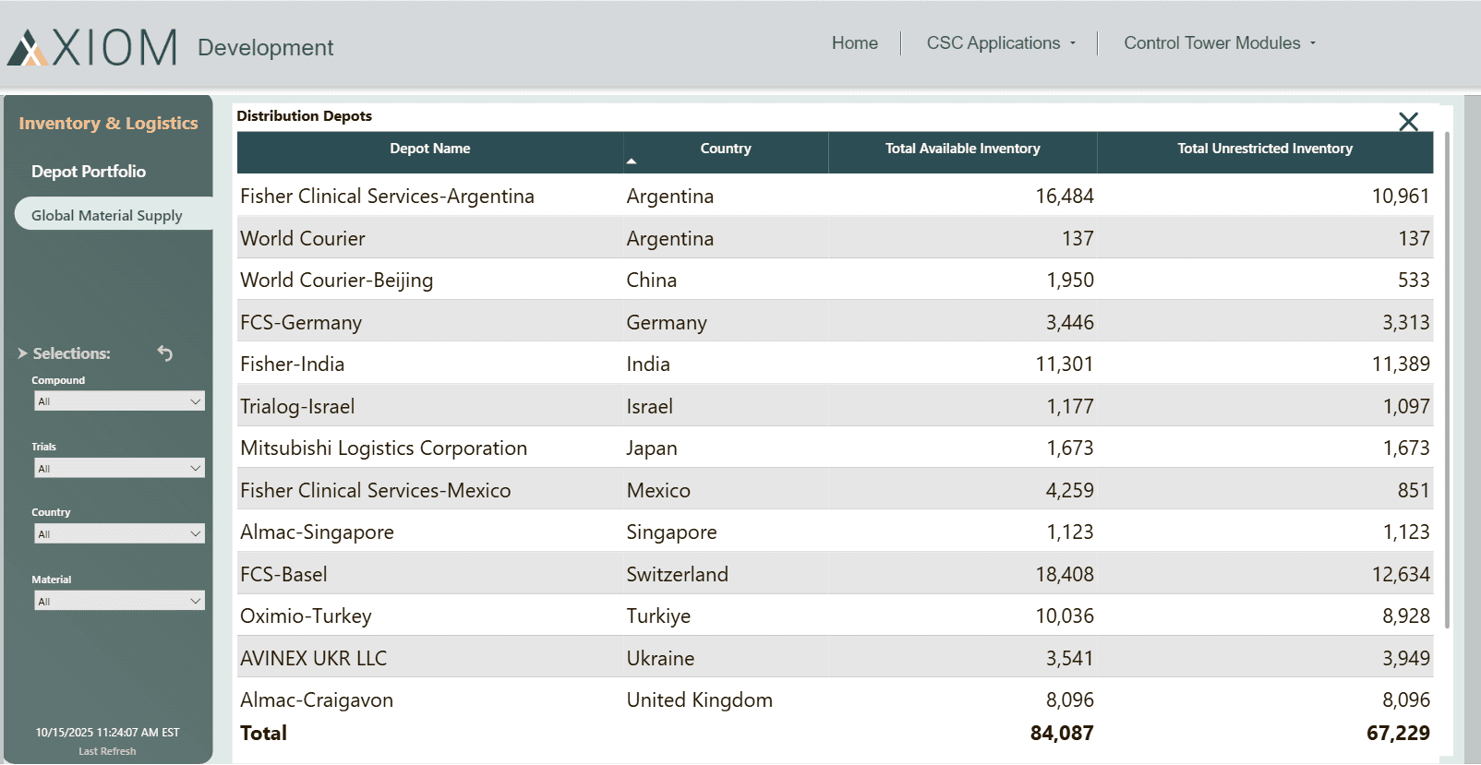This screenshot has height=765, width=1481.
Task: Click the table vertical scrollbar
Action: pyautogui.click(x=1447, y=380)
